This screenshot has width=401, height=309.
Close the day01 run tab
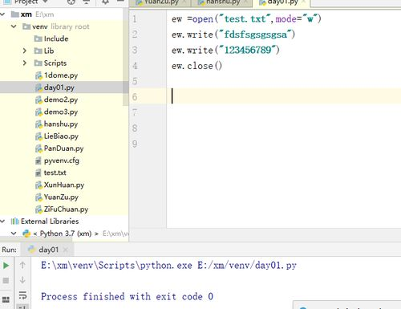point(66,250)
